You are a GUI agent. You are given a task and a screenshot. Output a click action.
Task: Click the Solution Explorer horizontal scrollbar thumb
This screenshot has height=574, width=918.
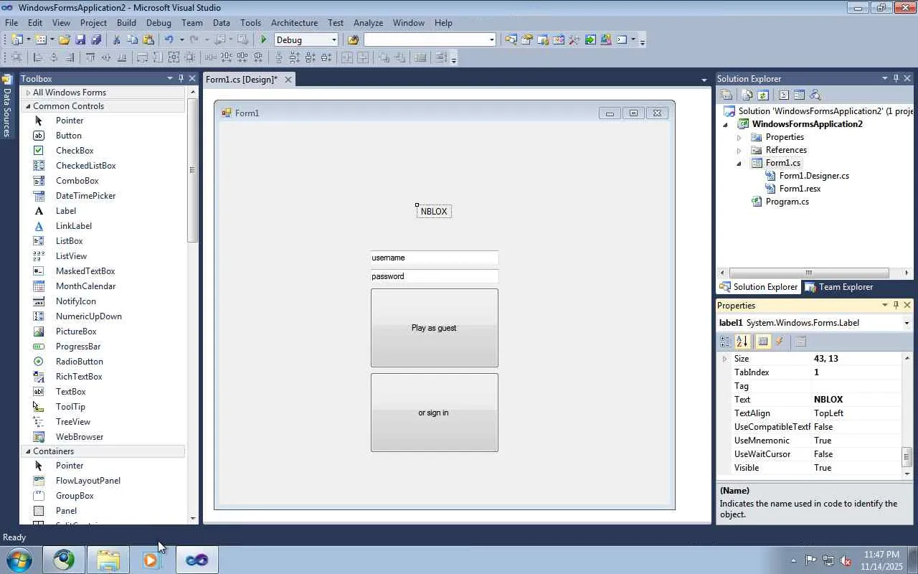pos(809,273)
